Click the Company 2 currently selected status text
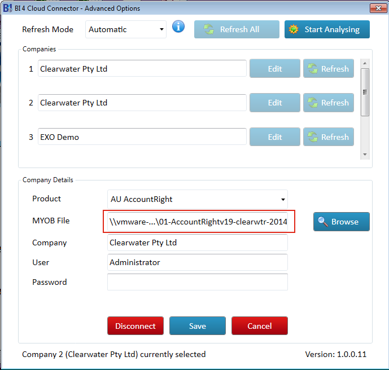The height and width of the screenshot is (370, 389). [x=114, y=354]
